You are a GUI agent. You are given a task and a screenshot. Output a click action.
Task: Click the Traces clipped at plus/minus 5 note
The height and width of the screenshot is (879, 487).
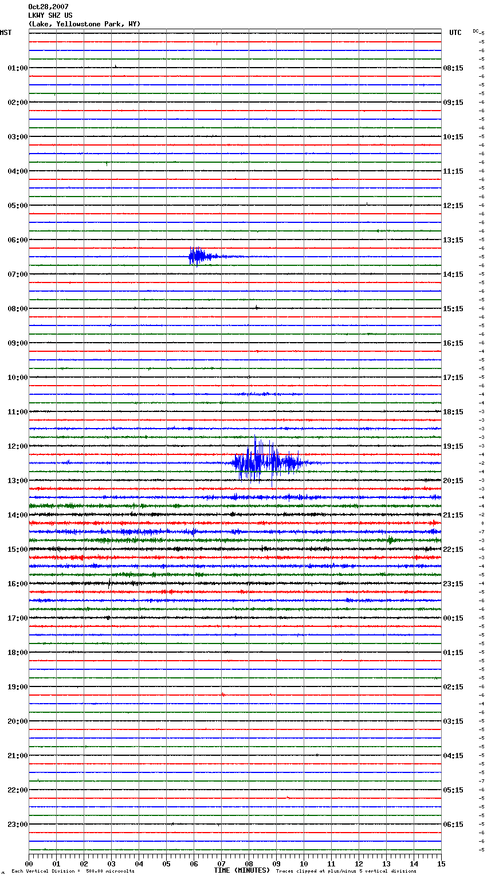tap(346, 872)
